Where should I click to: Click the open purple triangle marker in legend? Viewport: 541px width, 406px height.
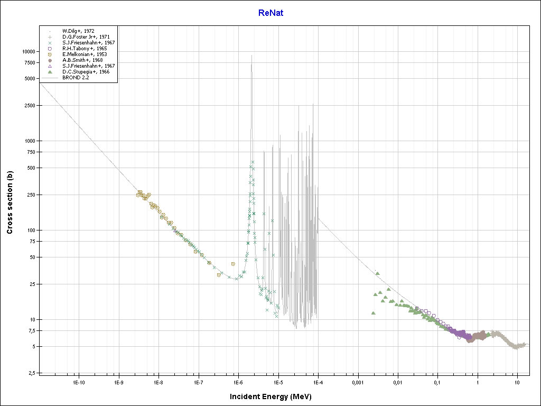[49, 66]
